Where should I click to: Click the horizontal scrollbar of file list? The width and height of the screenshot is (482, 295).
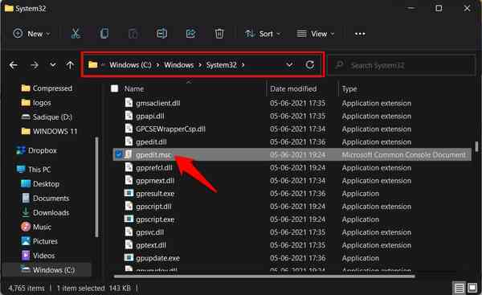[264, 276]
